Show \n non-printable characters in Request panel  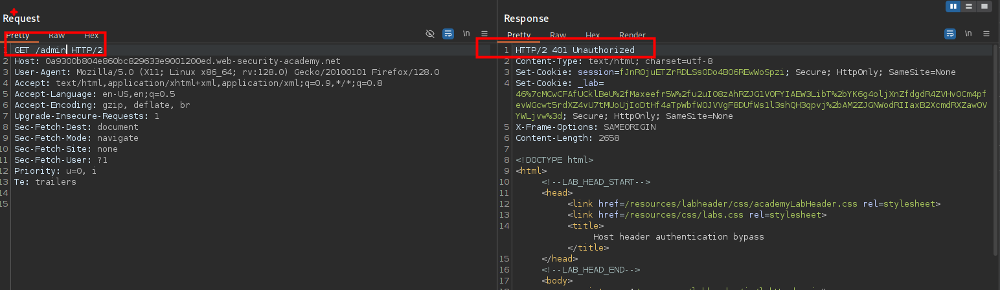click(x=466, y=34)
